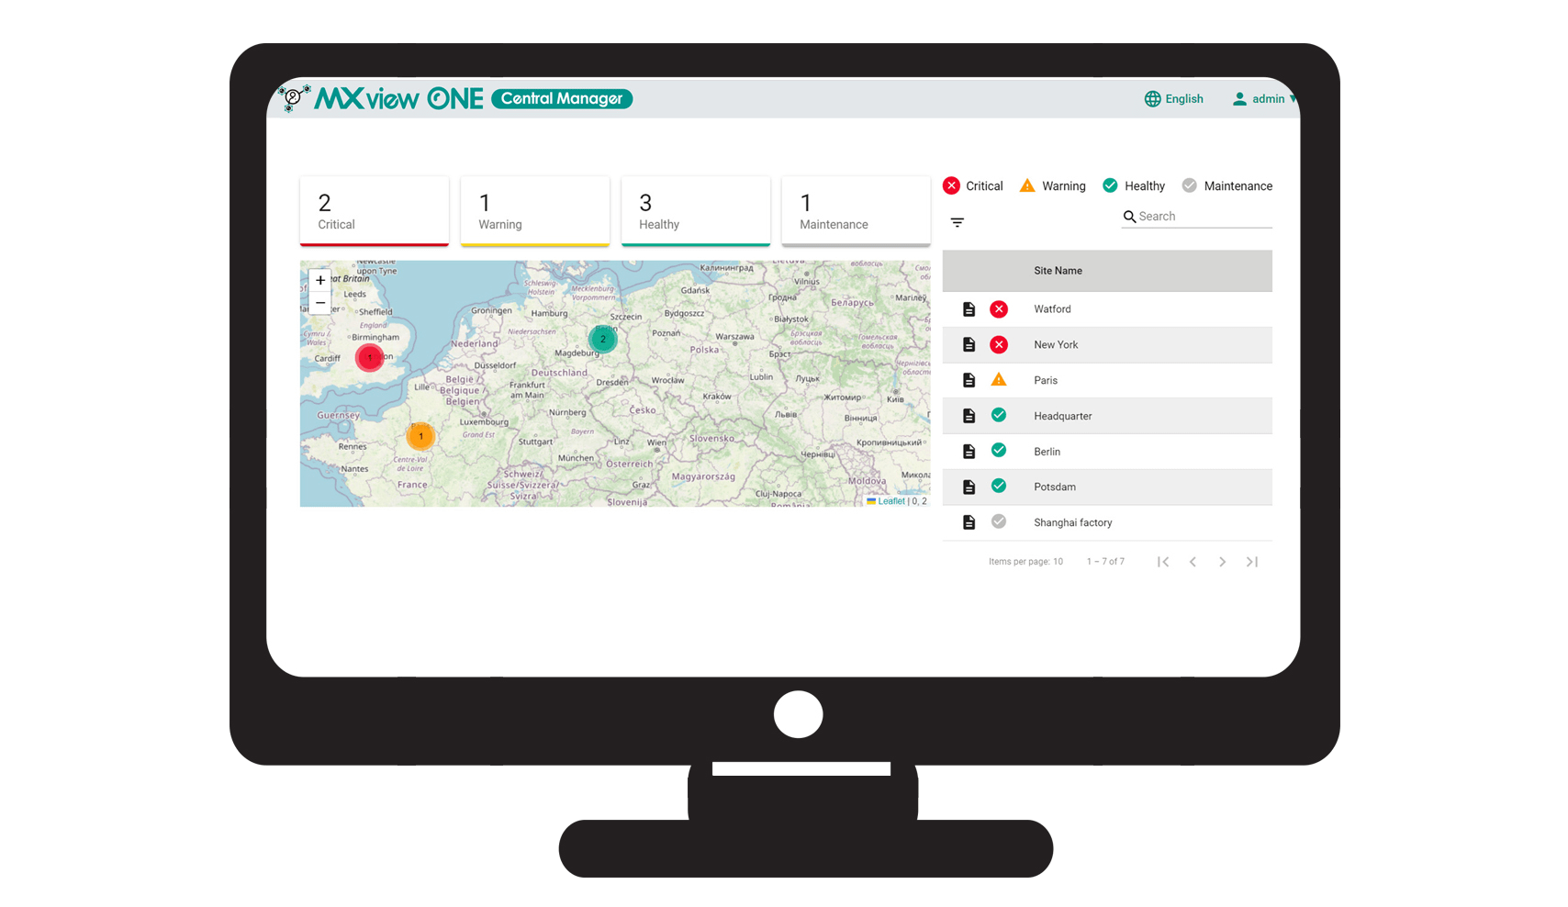The width and height of the screenshot is (1568, 907).
Task: Go to the last page
Action: (x=1252, y=562)
